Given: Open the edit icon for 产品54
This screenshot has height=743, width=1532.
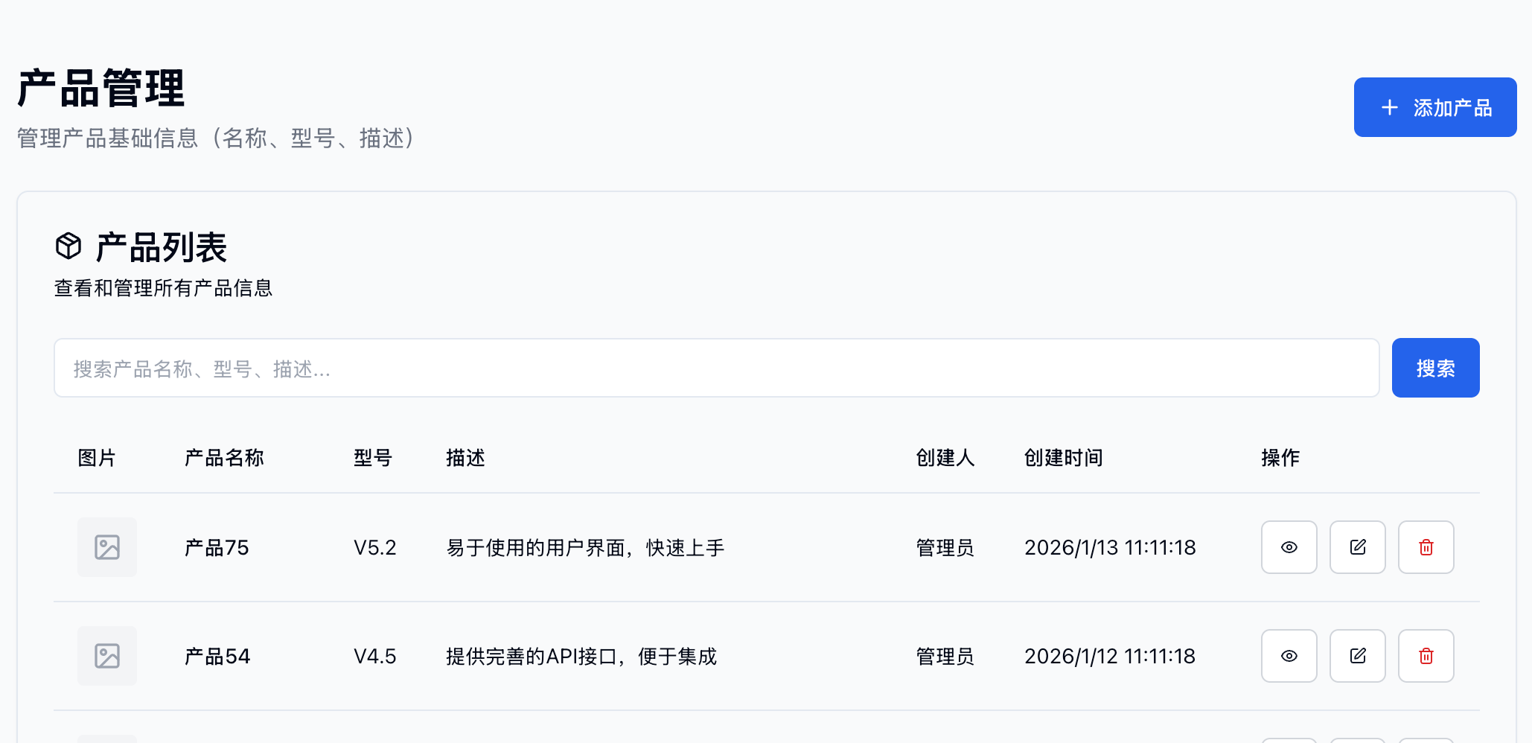Looking at the screenshot, I should click(x=1357, y=656).
